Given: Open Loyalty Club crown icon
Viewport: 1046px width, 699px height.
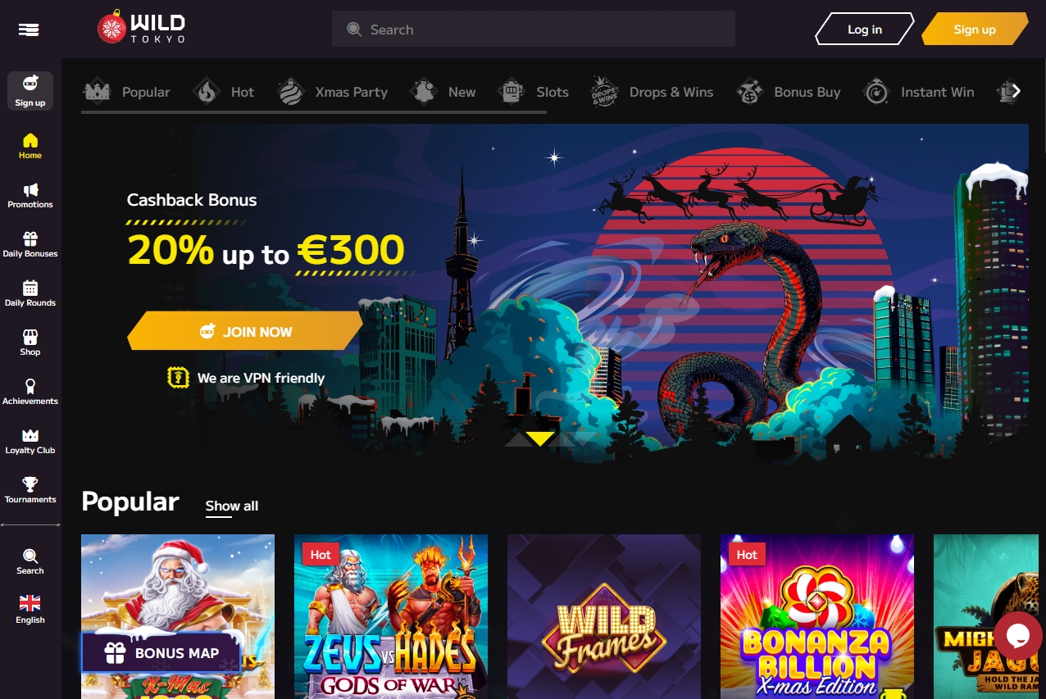Looking at the screenshot, I should pyautogui.click(x=30, y=435).
